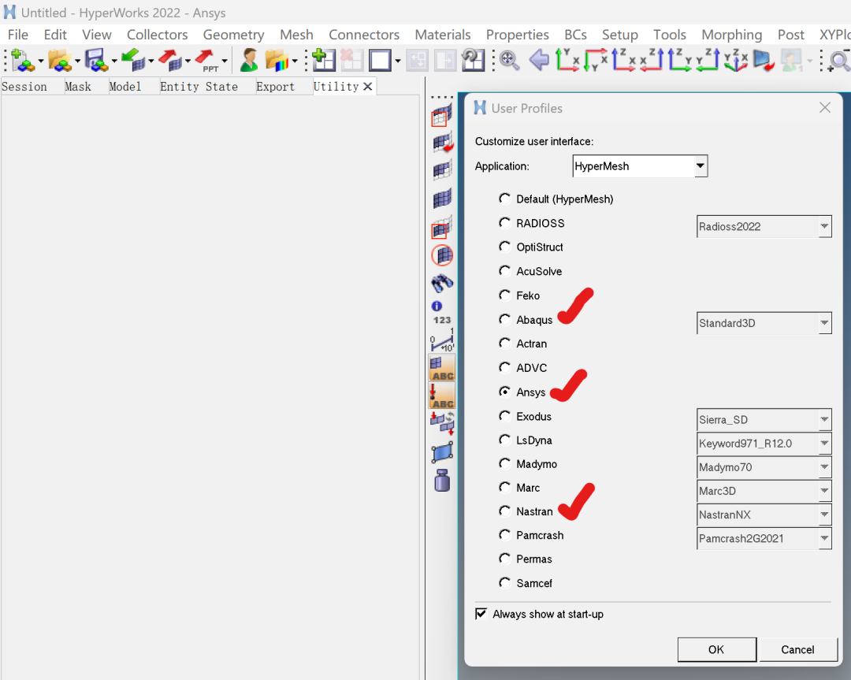Click Cancel in User Profiles dialog
This screenshot has height=680, width=851.
point(797,649)
